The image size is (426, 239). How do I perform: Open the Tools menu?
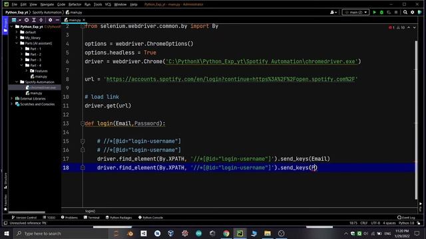[98, 5]
